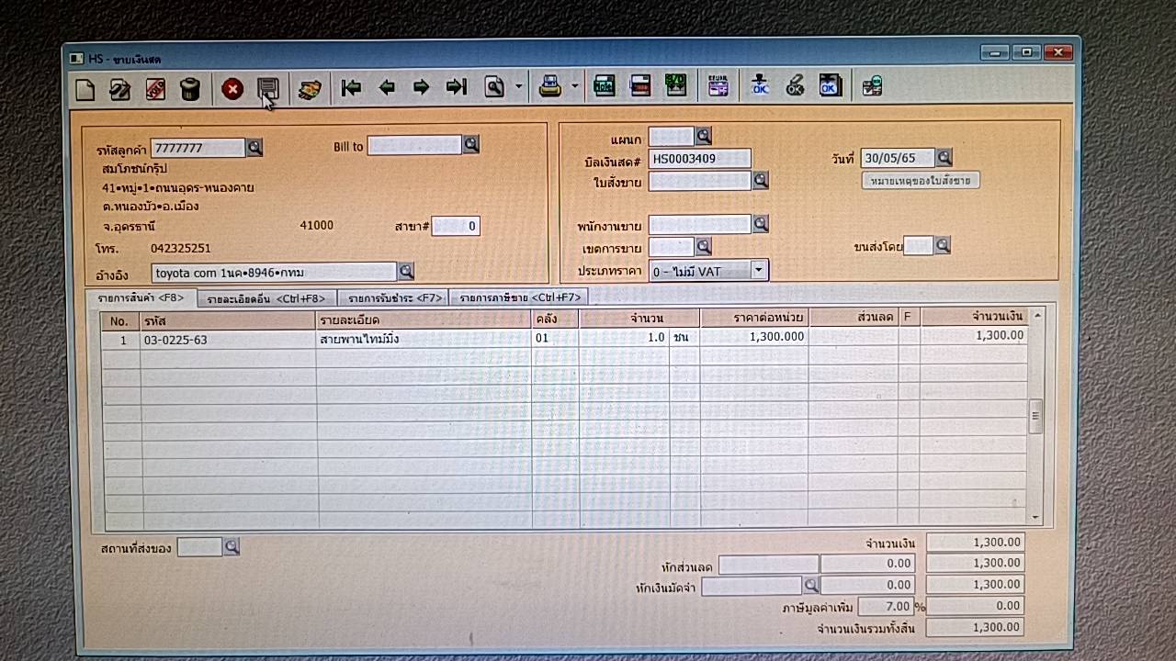Image resolution: width=1176 pixels, height=661 pixels.
Task: Click the พนักงานขาย input field
Action: click(699, 224)
